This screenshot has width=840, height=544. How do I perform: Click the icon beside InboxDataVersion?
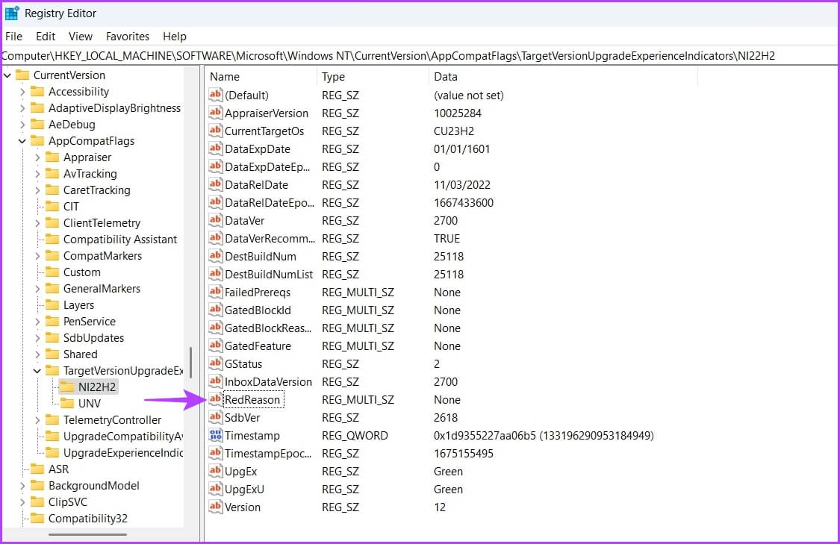(215, 382)
